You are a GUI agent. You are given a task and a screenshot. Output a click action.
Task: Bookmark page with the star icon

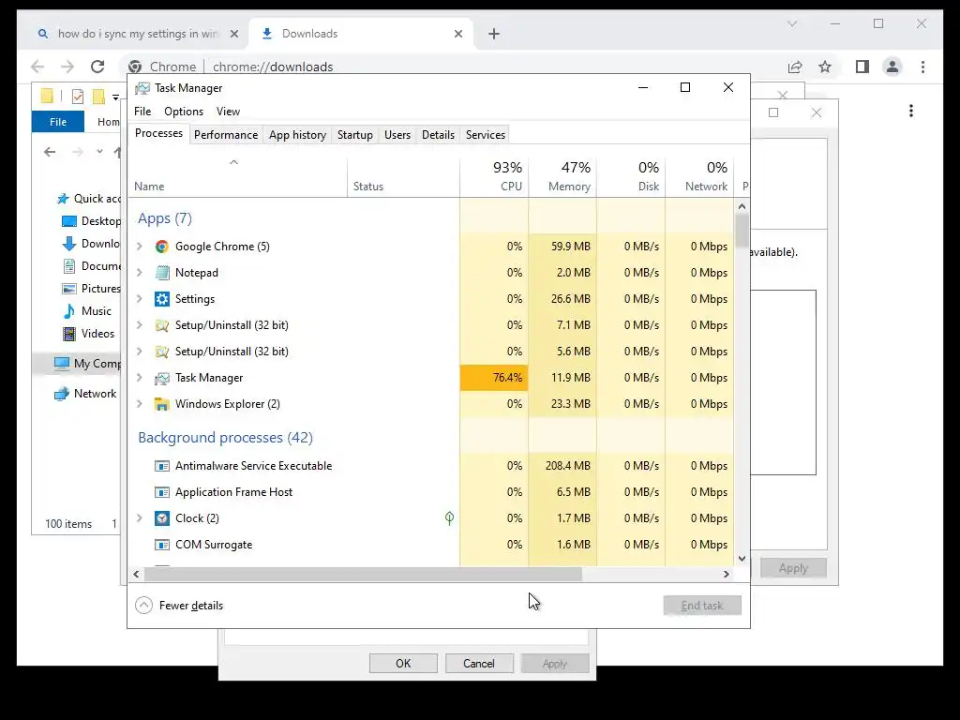(x=825, y=67)
